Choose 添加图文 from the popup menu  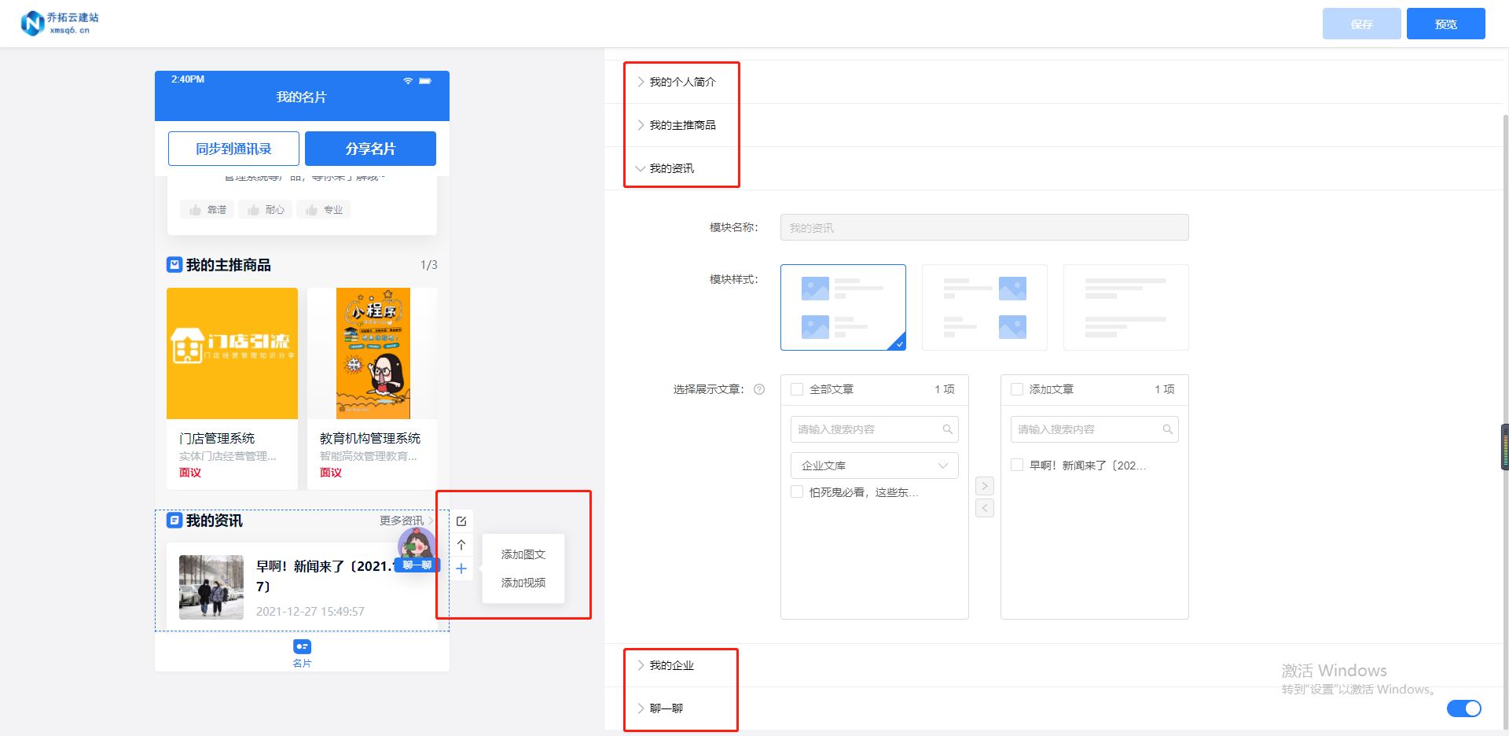click(523, 554)
